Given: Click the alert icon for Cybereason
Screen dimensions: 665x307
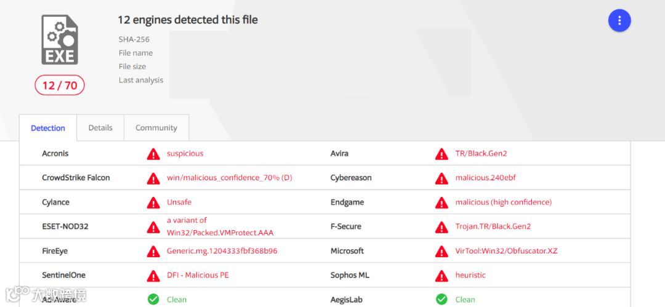Looking at the screenshot, I should (441, 178).
